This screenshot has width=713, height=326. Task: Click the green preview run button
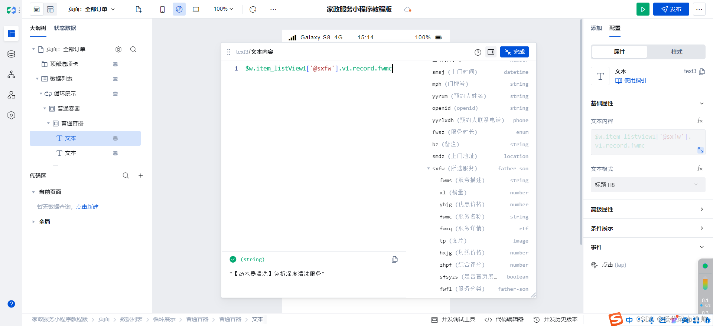click(x=643, y=9)
